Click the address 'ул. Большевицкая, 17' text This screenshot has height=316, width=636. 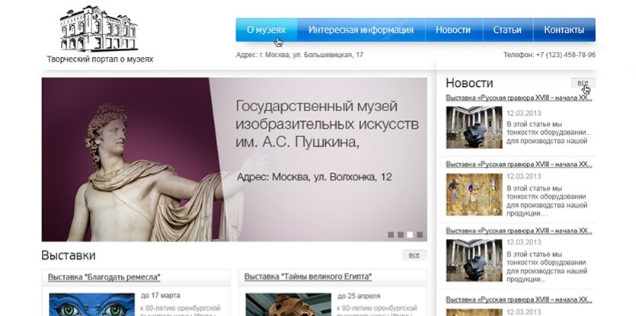pos(328,55)
